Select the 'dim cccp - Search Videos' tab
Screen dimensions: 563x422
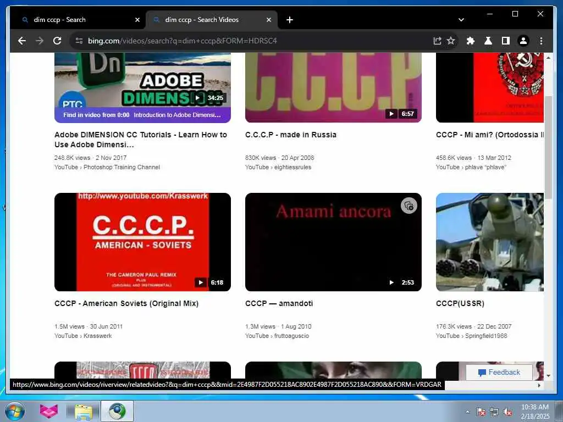(212, 20)
